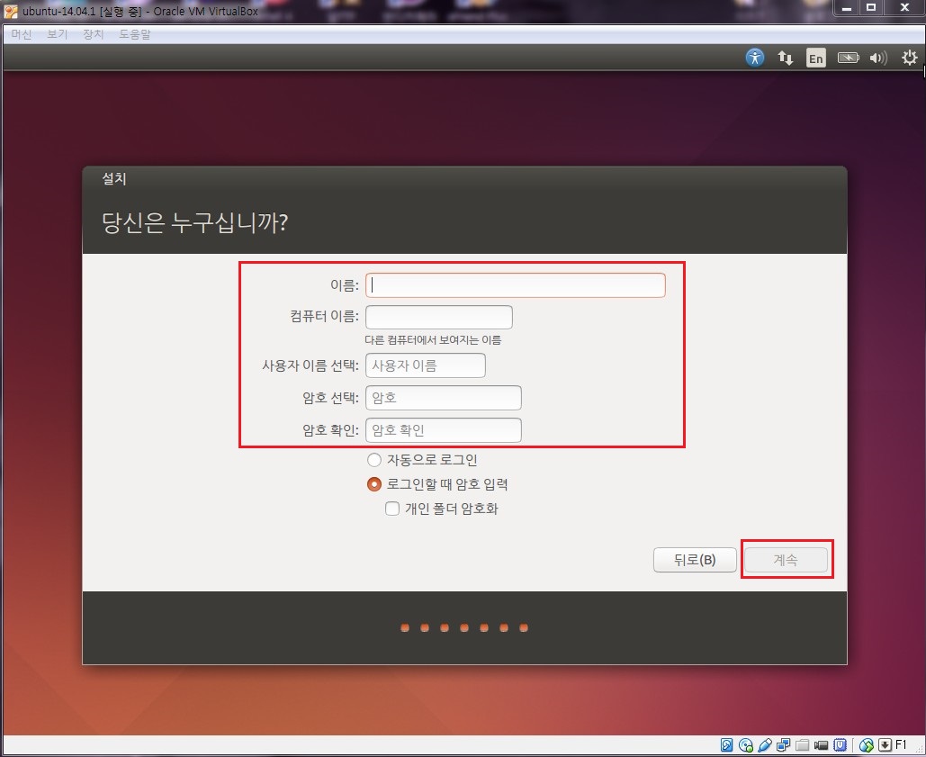Click the video capture icon in status bar
The image size is (926, 757).
(821, 744)
